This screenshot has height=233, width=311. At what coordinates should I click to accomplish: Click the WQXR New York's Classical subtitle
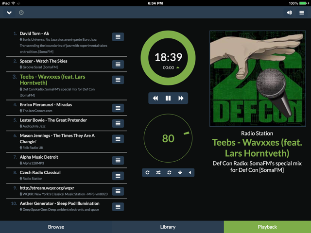click(x=64, y=194)
